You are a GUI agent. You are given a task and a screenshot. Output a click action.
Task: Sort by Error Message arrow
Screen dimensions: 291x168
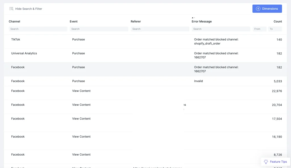pyautogui.click(x=193, y=18)
